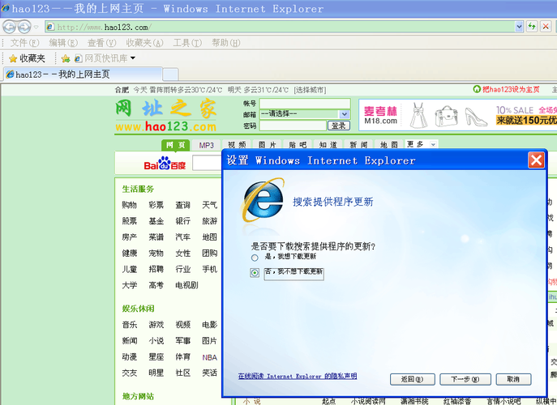Open the 查看(V) menu
The image size is (557, 405).
(101, 43)
